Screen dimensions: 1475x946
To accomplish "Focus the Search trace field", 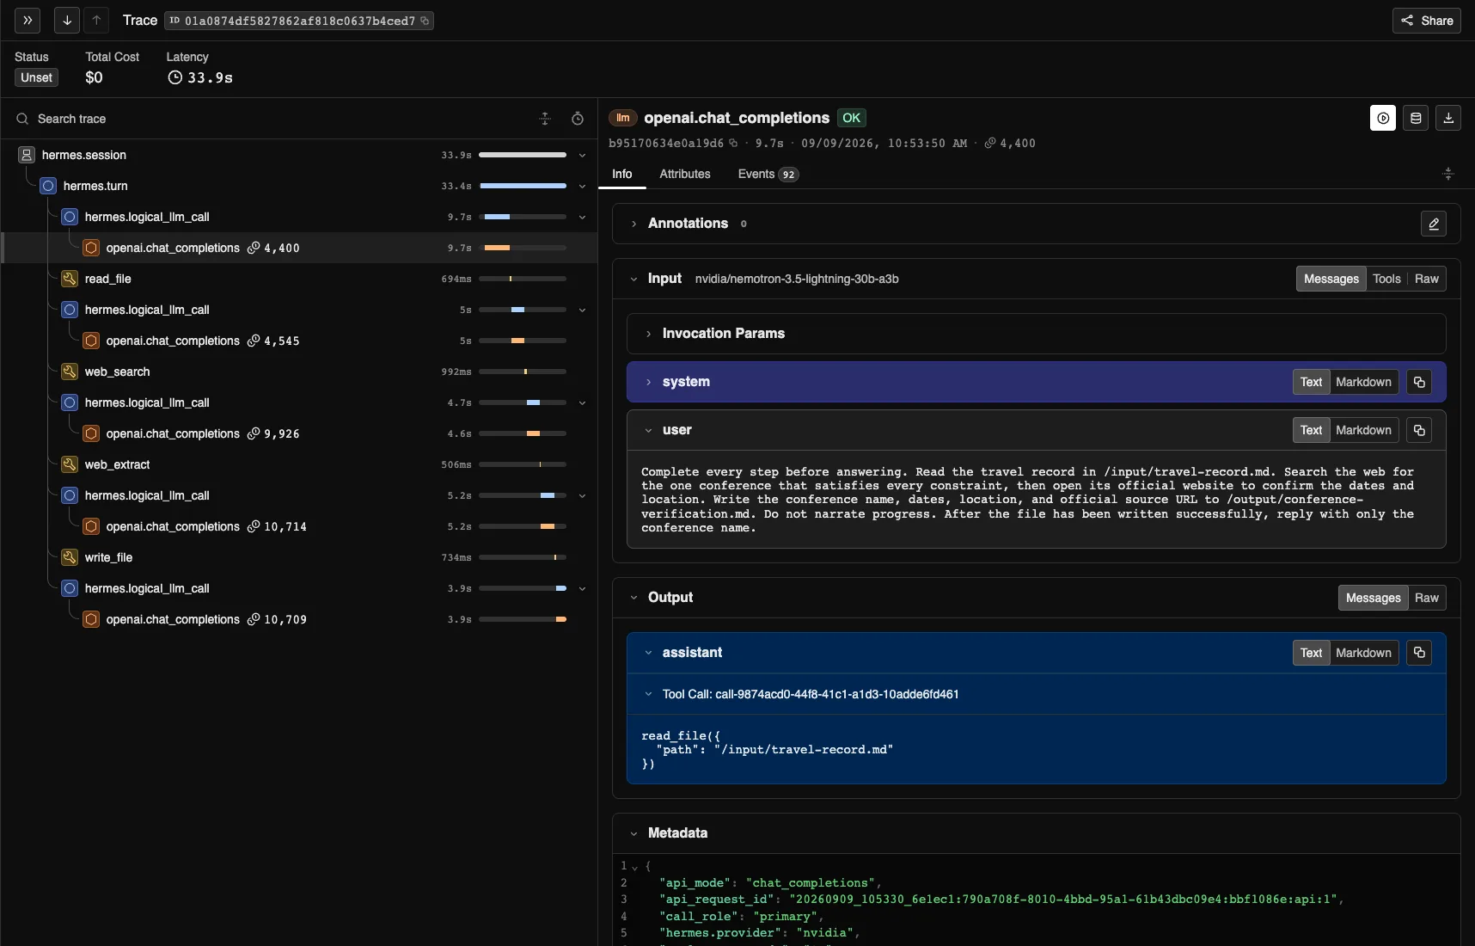I will (275, 119).
